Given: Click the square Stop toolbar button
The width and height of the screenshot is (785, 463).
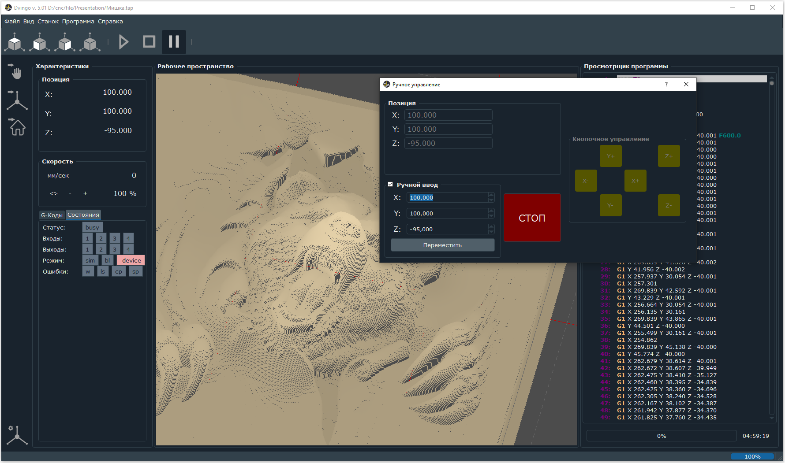Looking at the screenshot, I should coord(149,42).
